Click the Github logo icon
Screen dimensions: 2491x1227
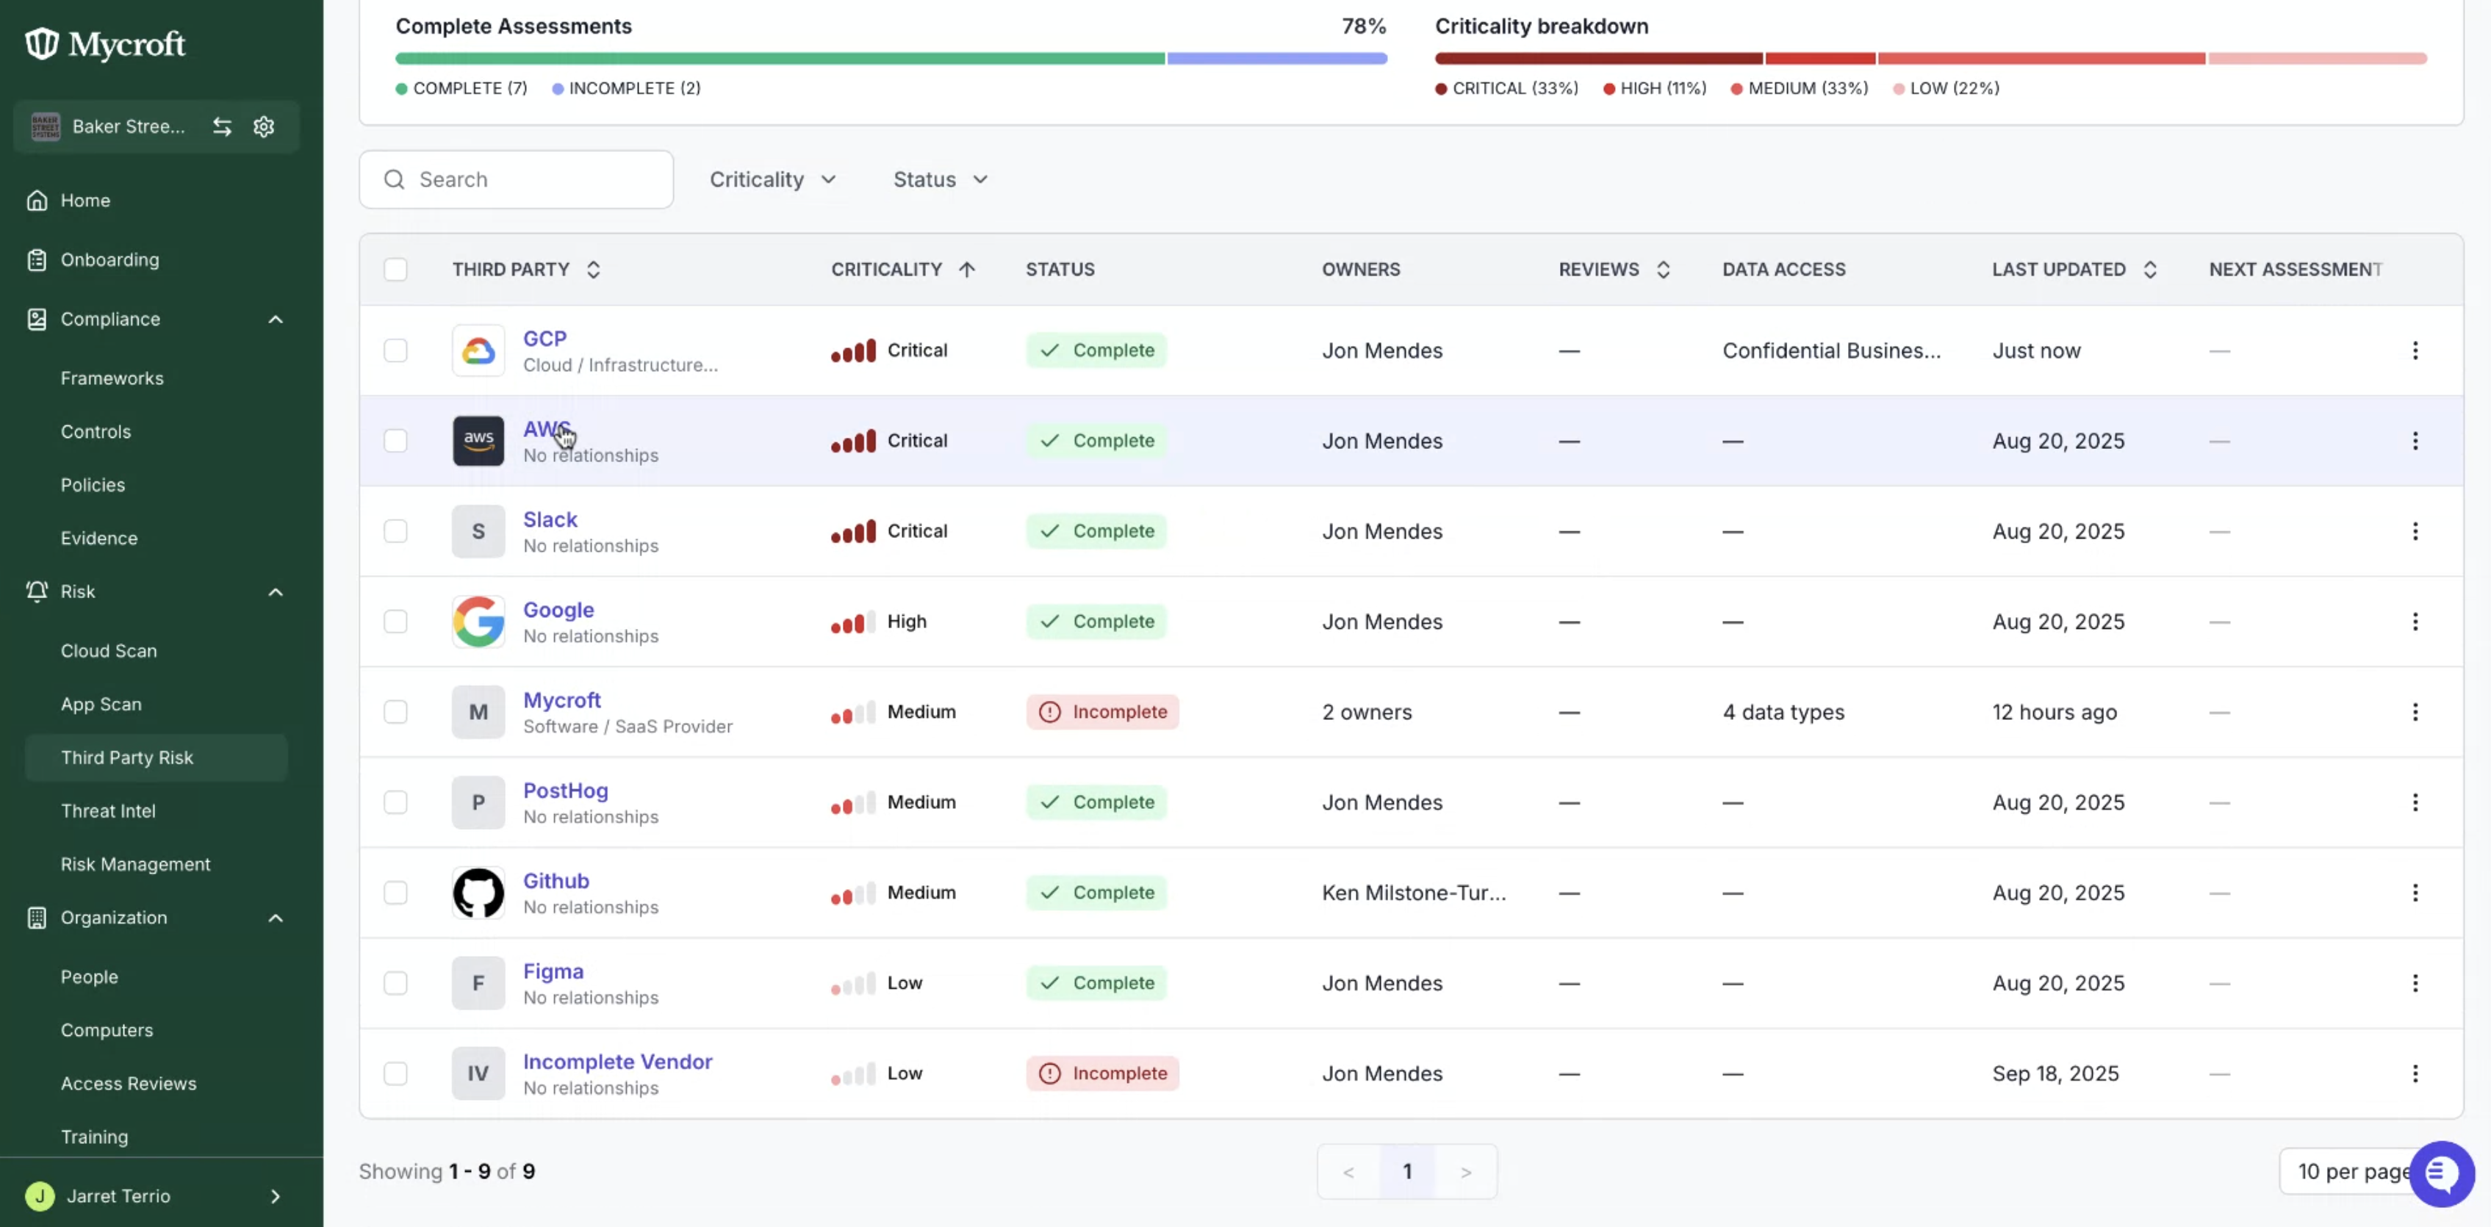(478, 893)
